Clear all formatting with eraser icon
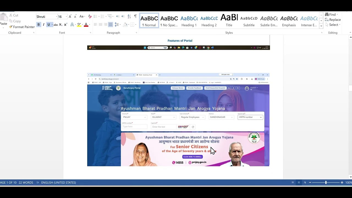This screenshot has height=198, width=352. pos(90,16)
